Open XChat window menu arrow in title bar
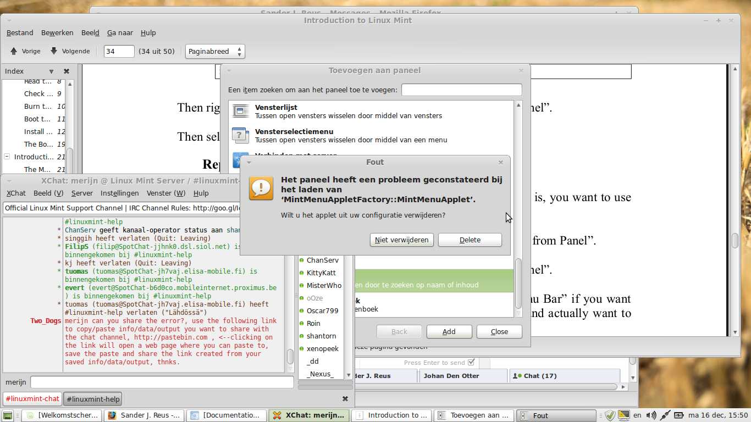 tap(9, 180)
